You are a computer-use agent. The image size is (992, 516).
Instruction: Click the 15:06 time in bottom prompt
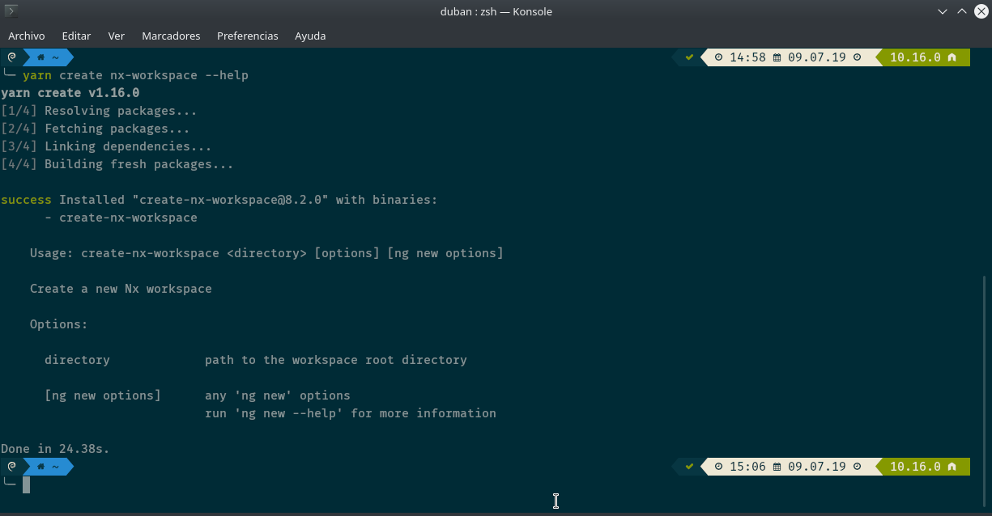pos(747,467)
